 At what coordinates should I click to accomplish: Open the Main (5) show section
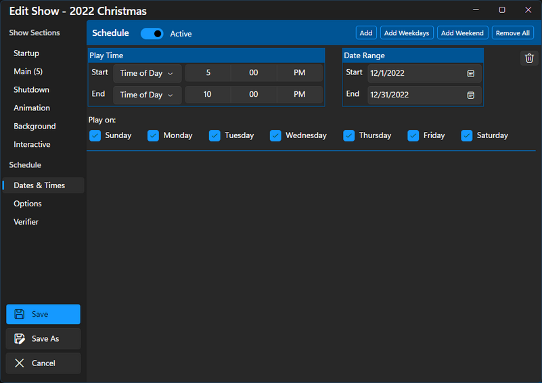[x=28, y=72]
